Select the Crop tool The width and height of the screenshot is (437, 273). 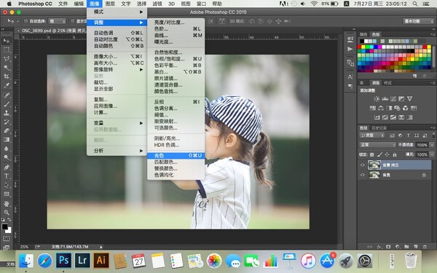[x=7, y=76]
